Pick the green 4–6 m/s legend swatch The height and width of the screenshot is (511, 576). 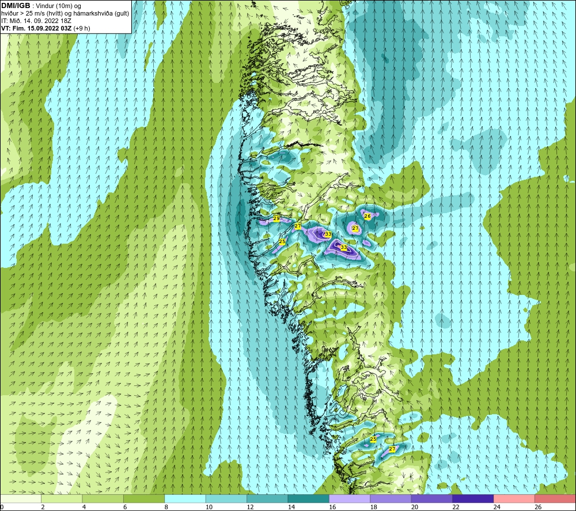pos(103,499)
